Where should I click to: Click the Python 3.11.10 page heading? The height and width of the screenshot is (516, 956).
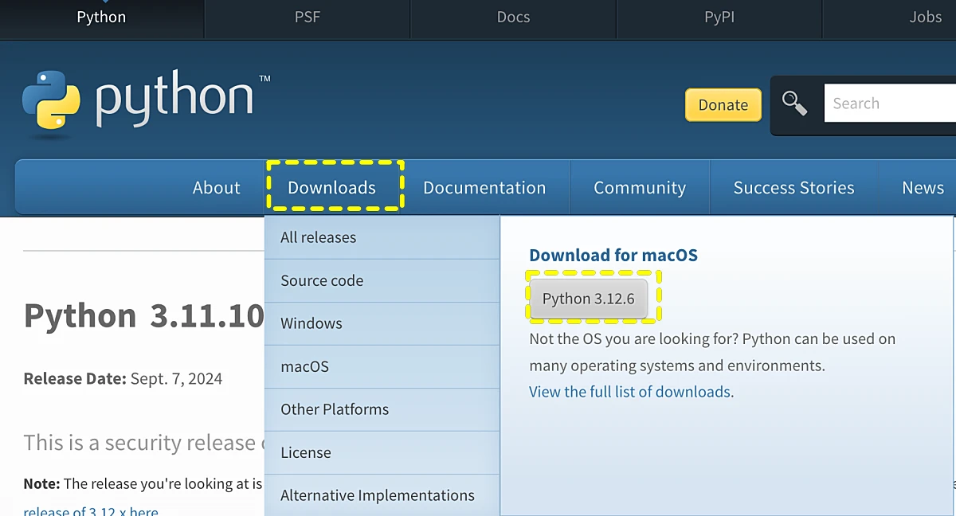[x=144, y=316]
